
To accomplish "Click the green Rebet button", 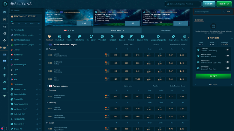I will (x=213, y=76).
